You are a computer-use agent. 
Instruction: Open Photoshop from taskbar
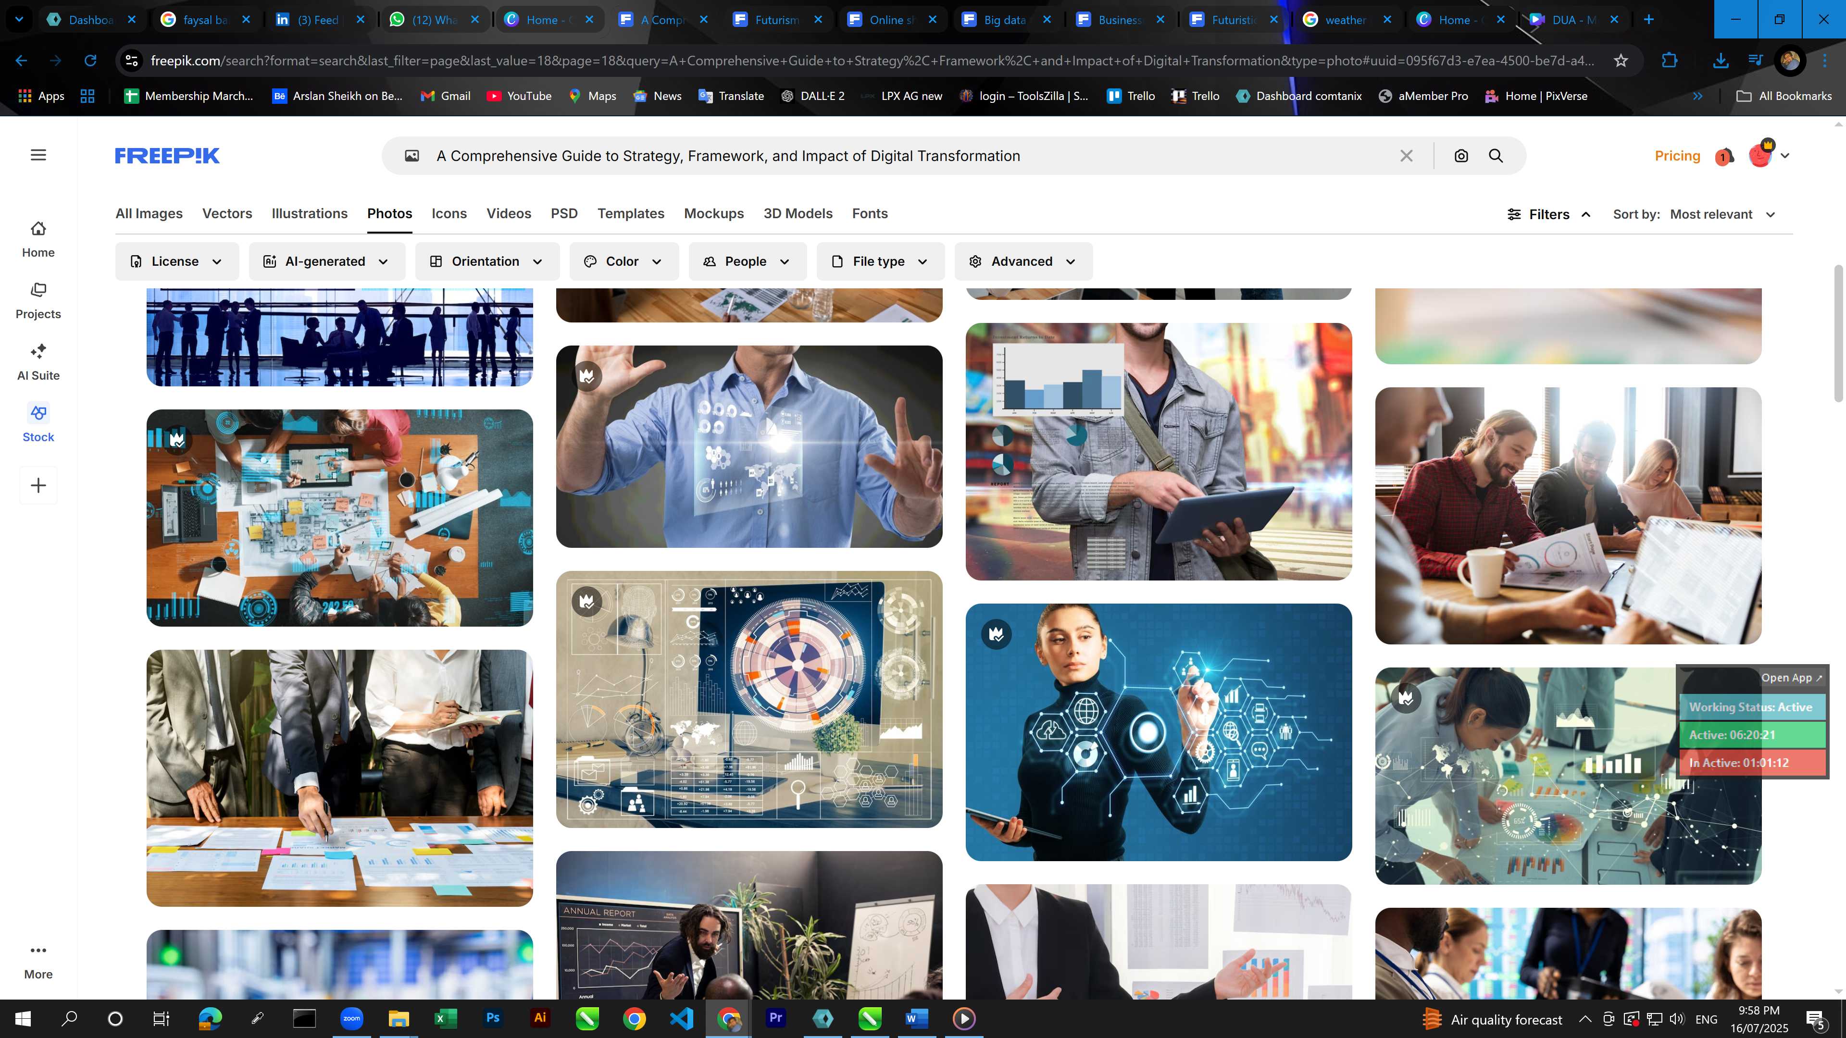pos(493,1018)
